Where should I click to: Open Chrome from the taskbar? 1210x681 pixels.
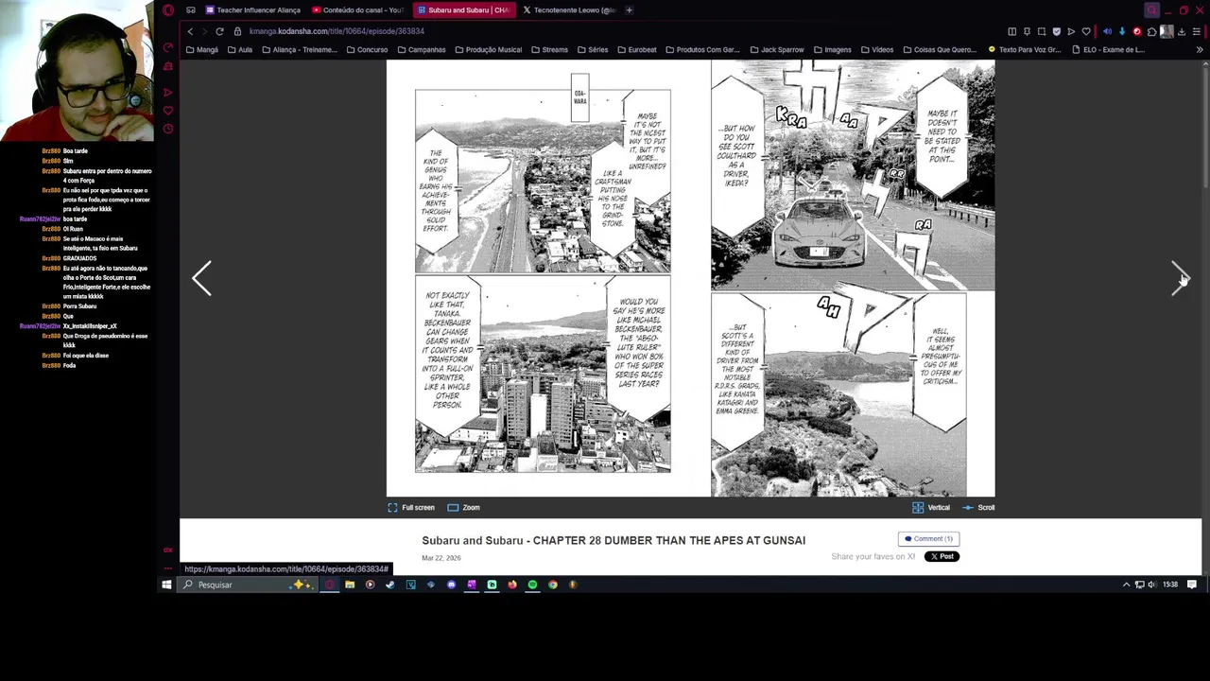click(x=552, y=585)
